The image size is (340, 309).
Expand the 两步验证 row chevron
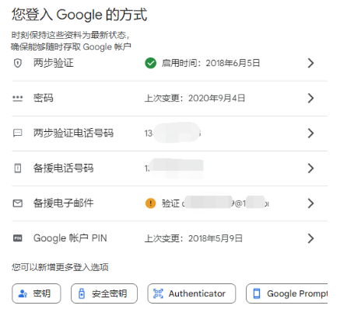(x=310, y=63)
